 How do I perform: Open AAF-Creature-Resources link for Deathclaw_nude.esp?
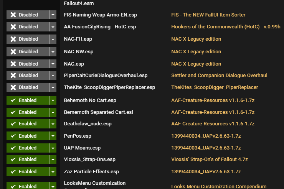[x=213, y=124]
